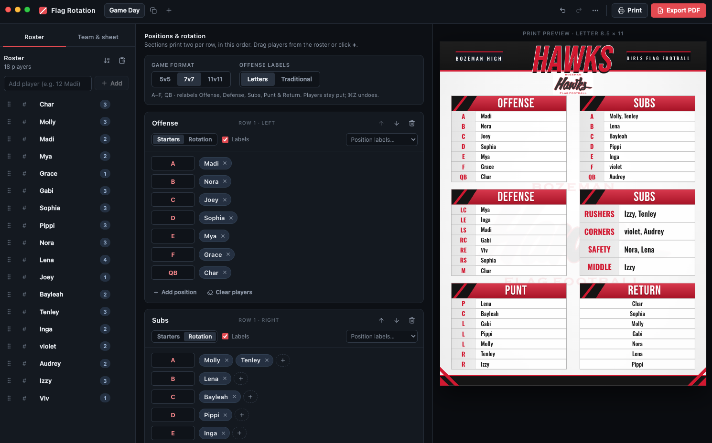Clear players from the Offense section
Viewport: 712px width, 443px height.
(x=230, y=292)
